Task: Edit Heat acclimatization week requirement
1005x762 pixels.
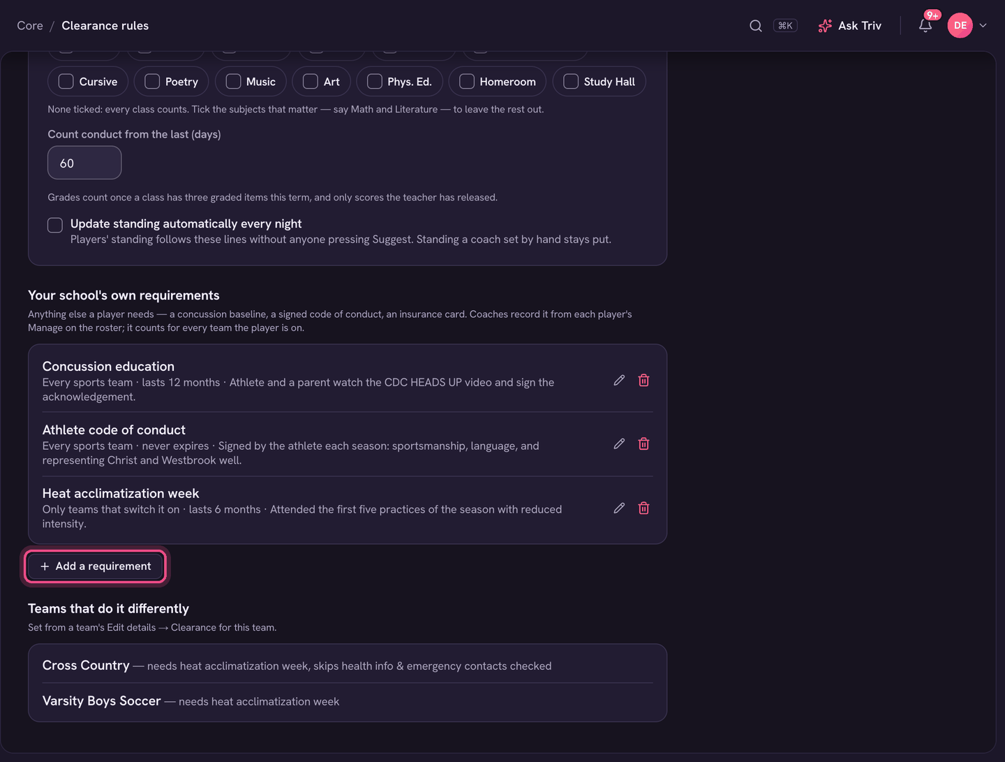Action: click(x=619, y=508)
